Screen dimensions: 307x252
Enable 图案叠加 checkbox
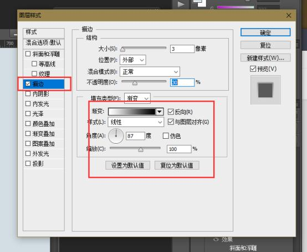28,144
